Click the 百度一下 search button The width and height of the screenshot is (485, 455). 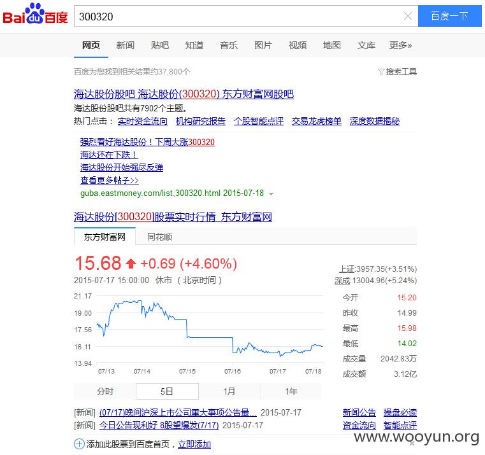pyautogui.click(x=449, y=16)
